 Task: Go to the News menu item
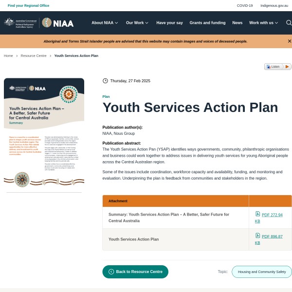[237, 23]
